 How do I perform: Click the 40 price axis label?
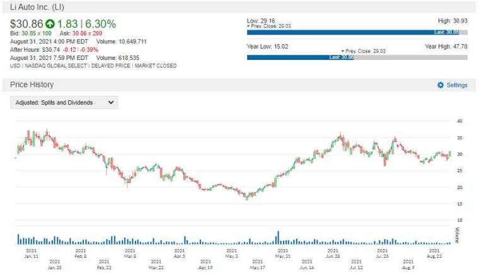click(x=459, y=121)
